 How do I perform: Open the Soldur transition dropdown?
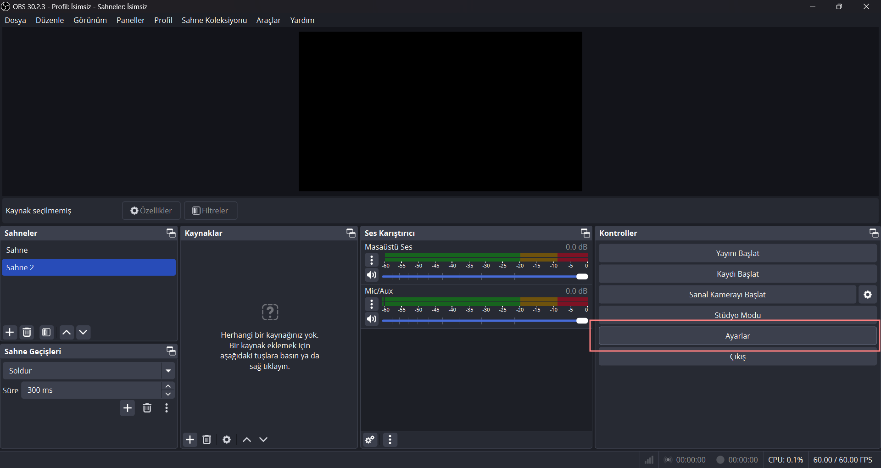(168, 371)
